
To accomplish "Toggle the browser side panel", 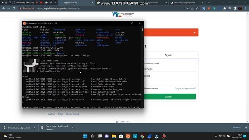I will 235,9.
